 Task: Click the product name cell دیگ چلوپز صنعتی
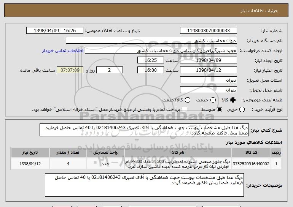pyautogui.click(x=178, y=164)
